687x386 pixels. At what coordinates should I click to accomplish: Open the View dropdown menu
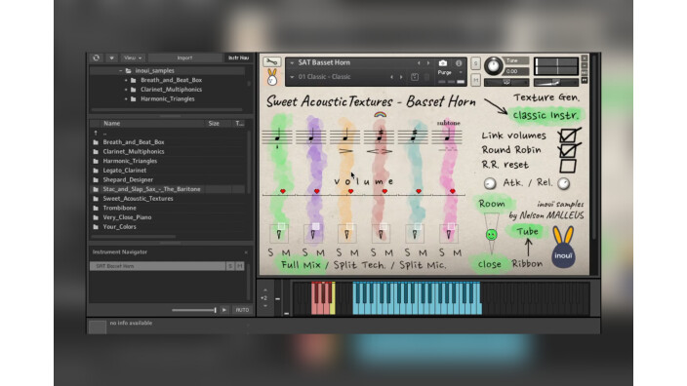(x=133, y=58)
